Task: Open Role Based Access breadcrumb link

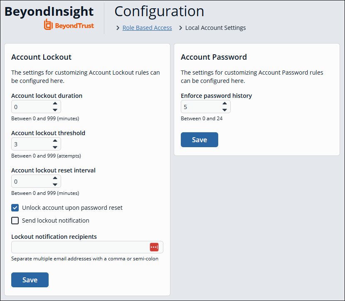Action: 147,28
